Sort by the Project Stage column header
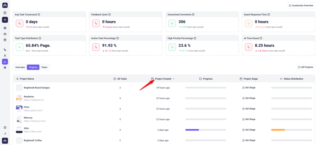Viewport: 318px width, 145px height. (249, 79)
